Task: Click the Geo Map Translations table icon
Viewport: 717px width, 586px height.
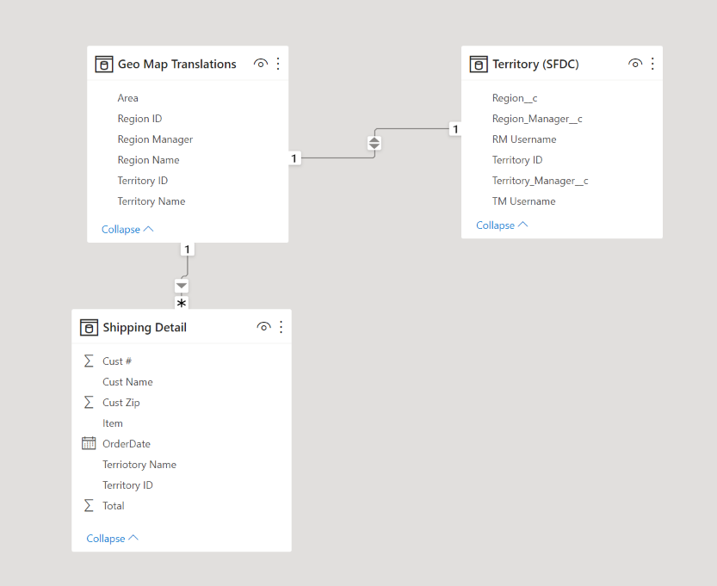Action: point(104,65)
